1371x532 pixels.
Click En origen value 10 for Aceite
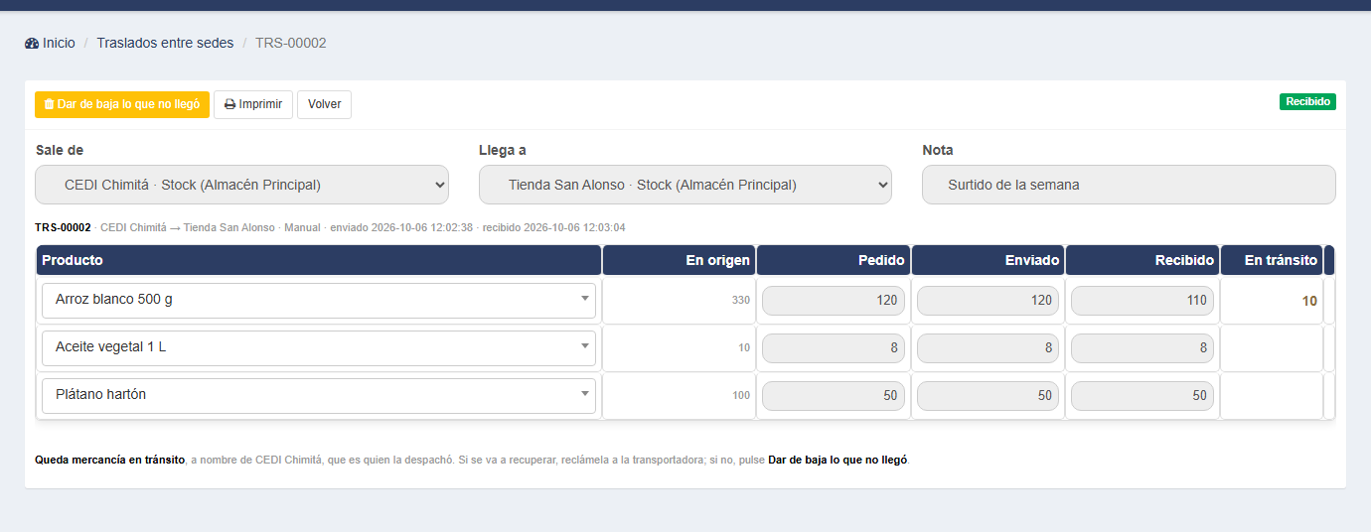744,347
